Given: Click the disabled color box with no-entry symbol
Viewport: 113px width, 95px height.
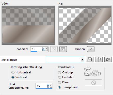Looking at the screenshot, I should point(93,83).
